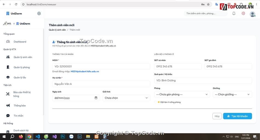260x140 pixels.
Task: Open Báo cáo thiết bị hỏng menu item
Action: click(x=22, y=94)
